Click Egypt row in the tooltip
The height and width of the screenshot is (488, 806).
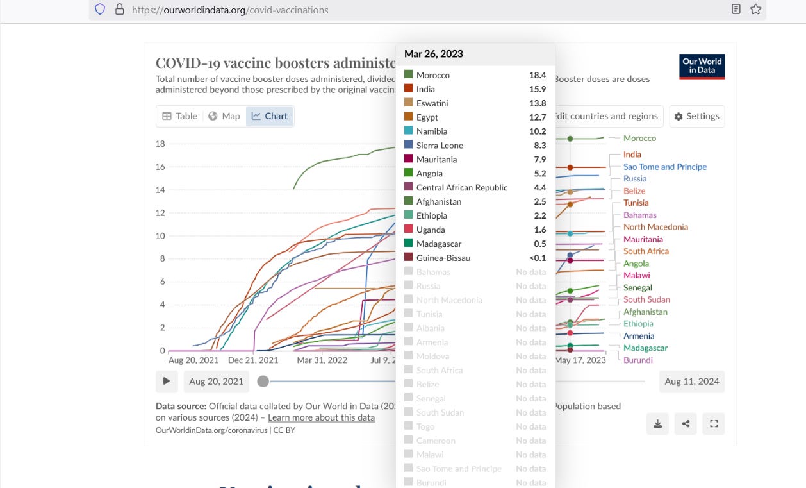475,117
